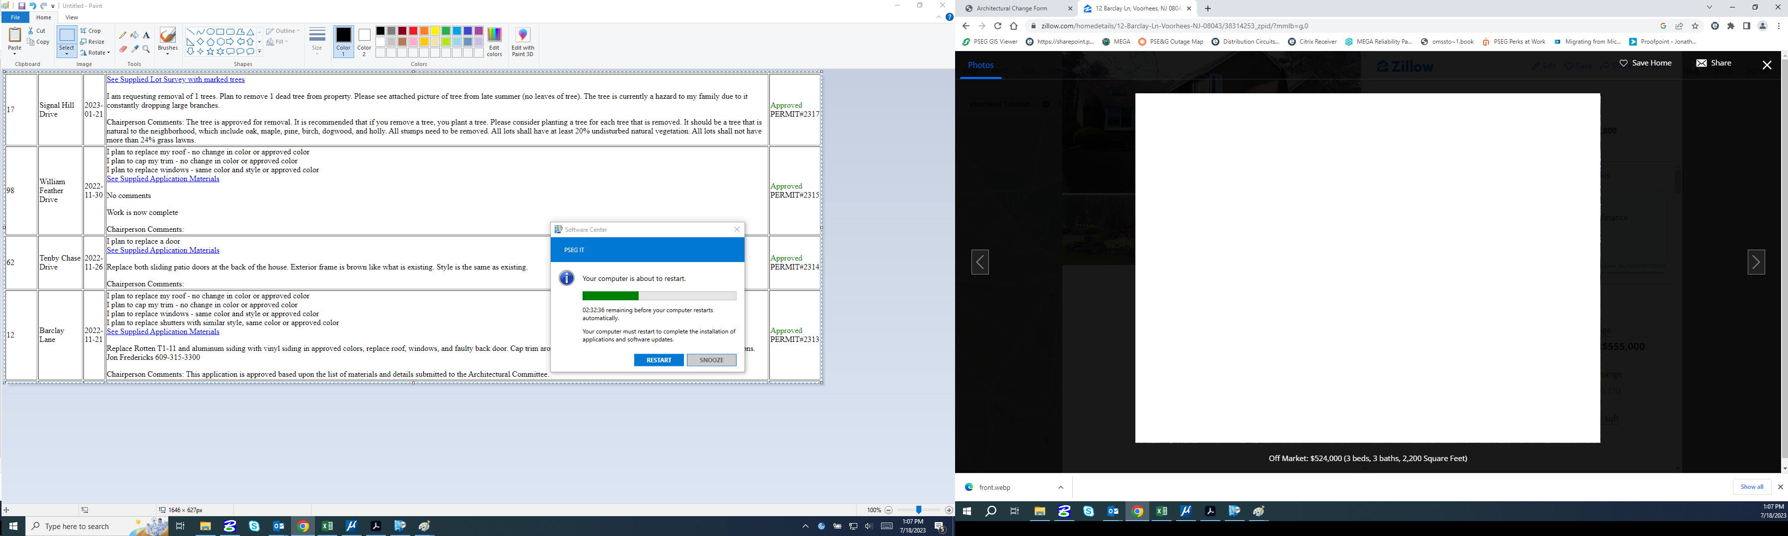Toggle Color 2 as active color
Image resolution: width=1788 pixels, height=536 pixels.
pyautogui.click(x=365, y=42)
